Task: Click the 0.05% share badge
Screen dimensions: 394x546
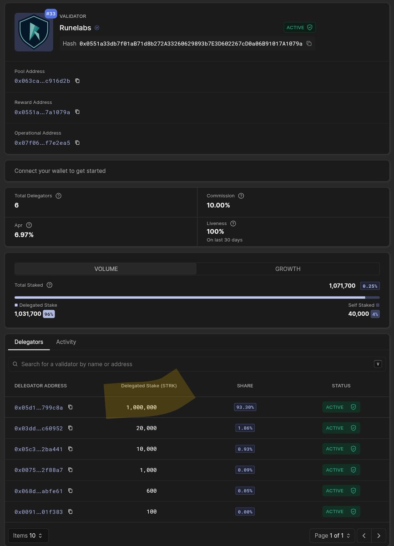Action: pos(245,491)
